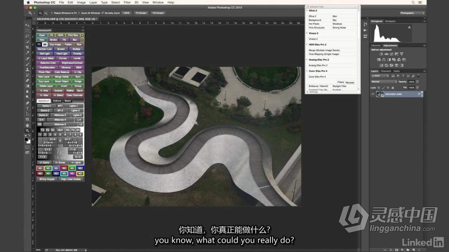Click the Zoom Out magnifier in options bar
Screen dimensions: 449x252
pyautogui.click(x=46, y=13)
